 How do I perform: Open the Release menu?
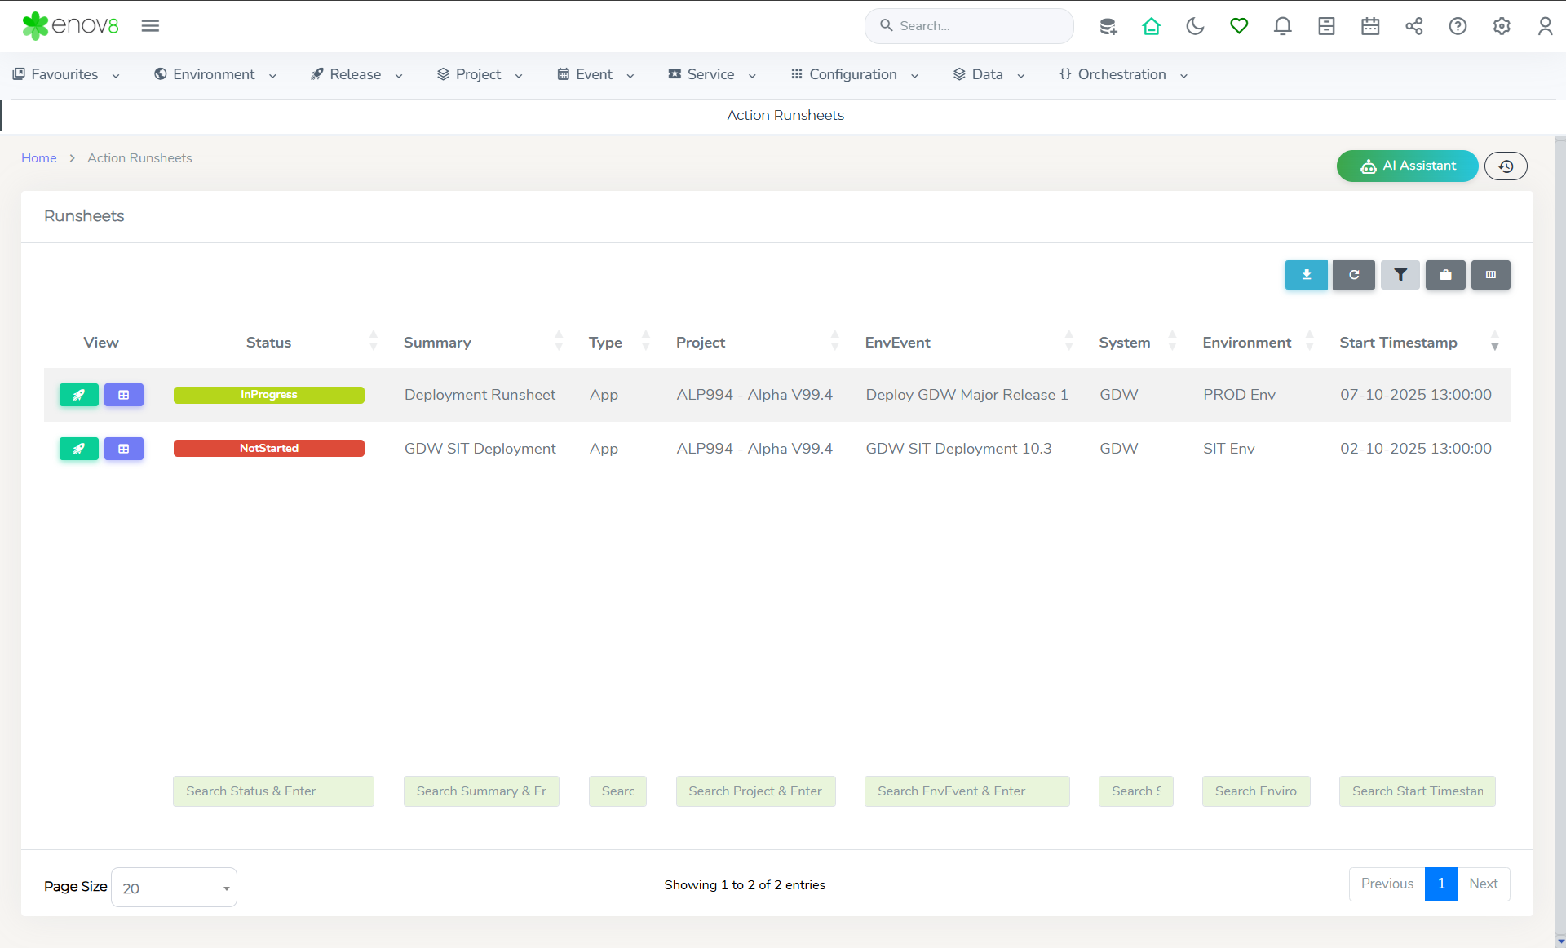[356, 74]
